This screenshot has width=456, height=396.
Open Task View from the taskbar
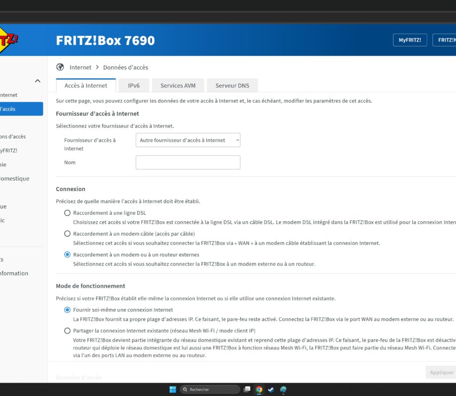[x=247, y=390]
